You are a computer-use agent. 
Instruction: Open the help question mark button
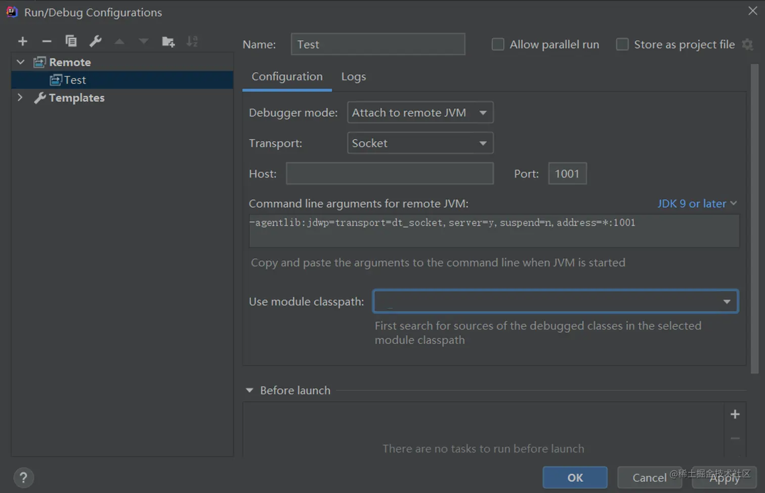pyautogui.click(x=23, y=478)
